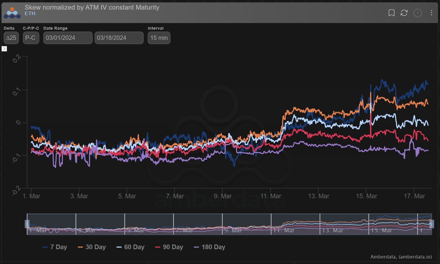440x264 pixels.
Task: Open the P-C skew type dropdown
Action: click(x=31, y=38)
